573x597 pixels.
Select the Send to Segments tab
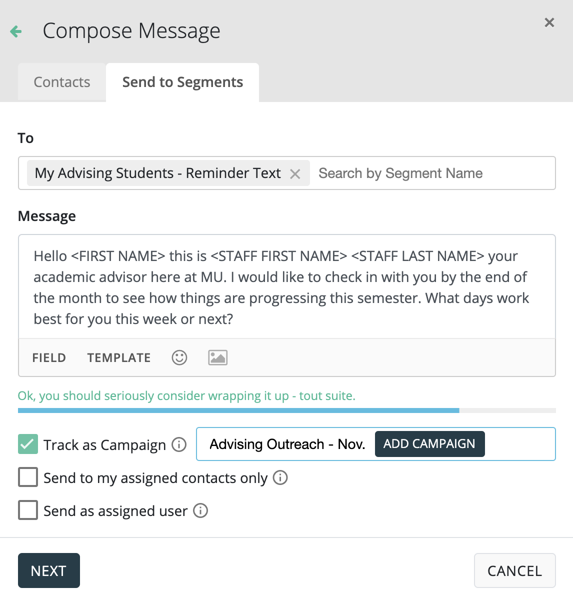182,82
